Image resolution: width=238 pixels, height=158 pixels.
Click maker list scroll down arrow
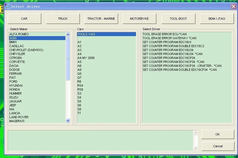(68, 121)
